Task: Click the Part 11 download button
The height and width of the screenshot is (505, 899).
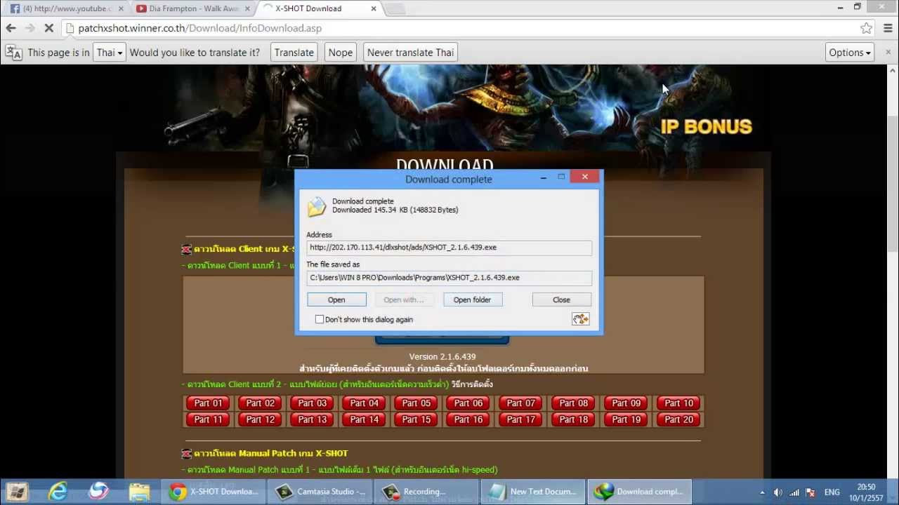Action: 208,419
